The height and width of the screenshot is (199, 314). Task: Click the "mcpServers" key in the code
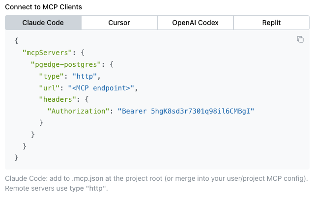tap(47, 53)
